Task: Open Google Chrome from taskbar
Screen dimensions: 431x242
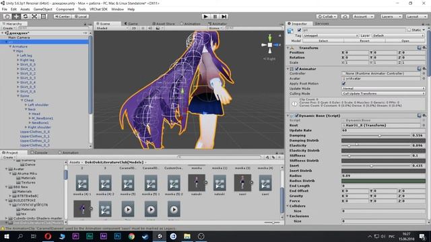Action: point(132,236)
